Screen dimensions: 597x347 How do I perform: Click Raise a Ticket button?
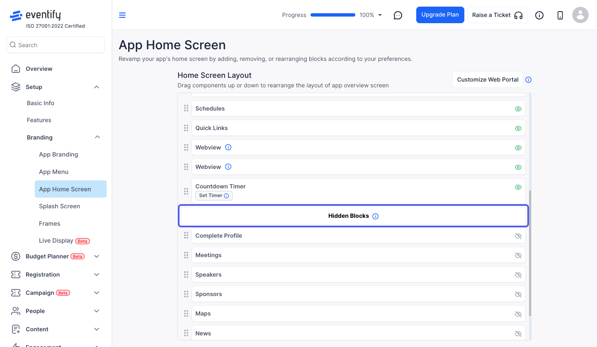pyautogui.click(x=498, y=15)
